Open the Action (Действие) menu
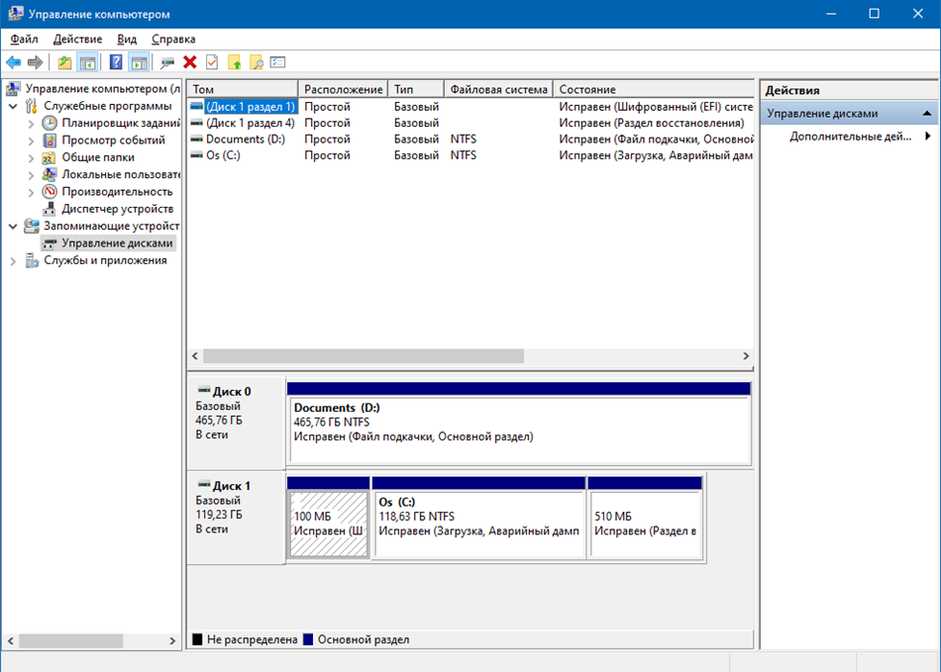941x672 pixels. [x=77, y=39]
